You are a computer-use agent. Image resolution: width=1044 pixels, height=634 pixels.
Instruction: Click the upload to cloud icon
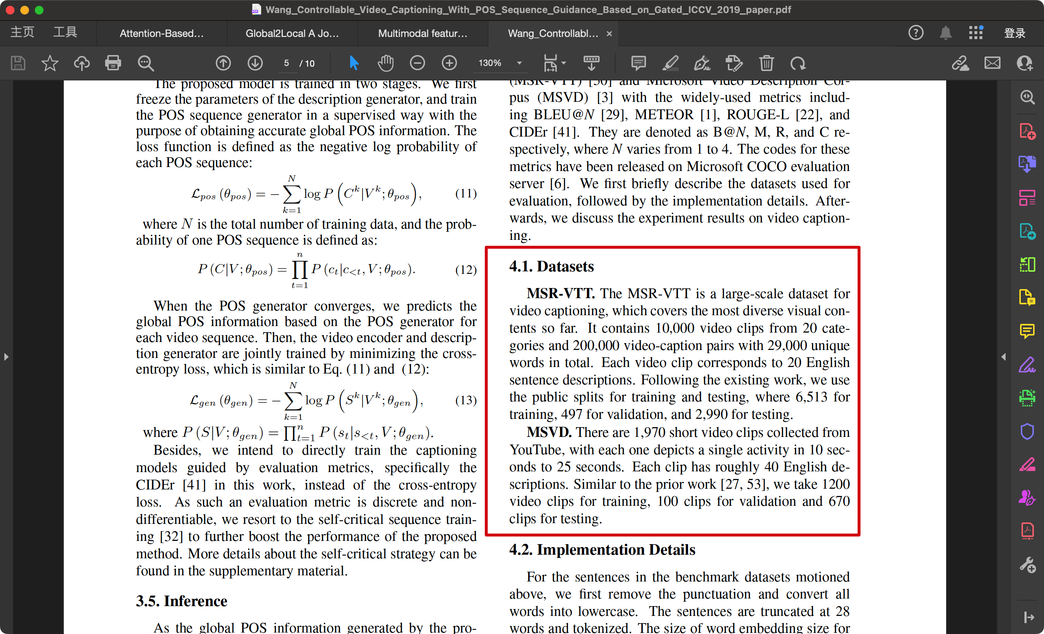[x=81, y=63]
